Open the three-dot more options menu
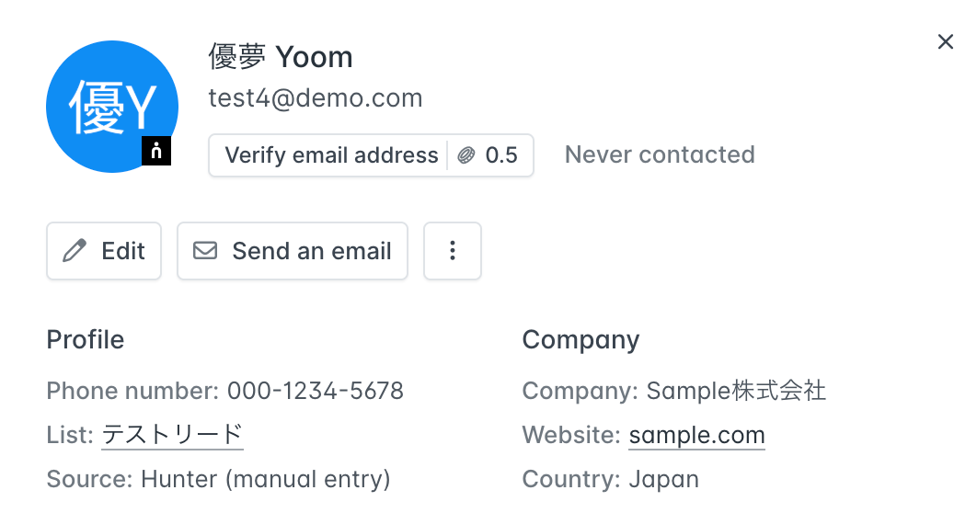977x513 pixels. pos(453,251)
